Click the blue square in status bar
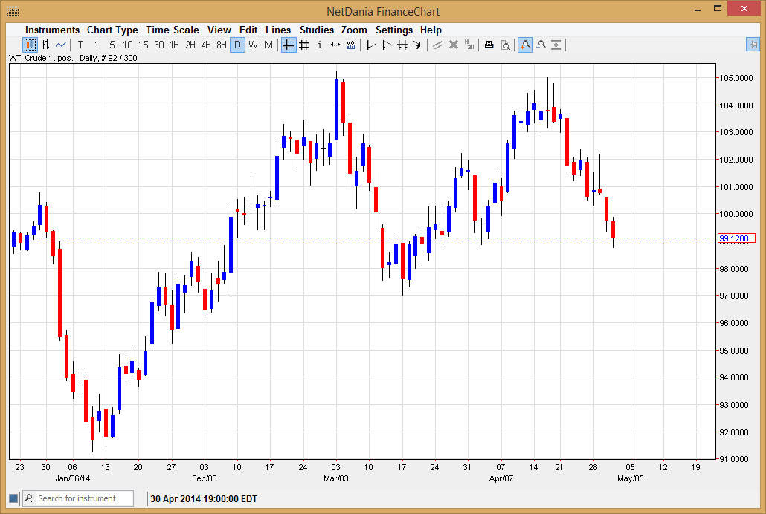766x514 pixels. point(13,498)
